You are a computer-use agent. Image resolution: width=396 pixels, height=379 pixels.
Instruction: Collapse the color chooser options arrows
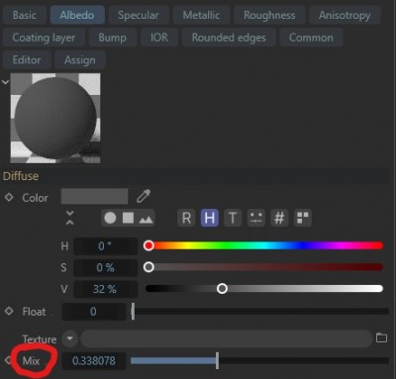pyautogui.click(x=69, y=218)
